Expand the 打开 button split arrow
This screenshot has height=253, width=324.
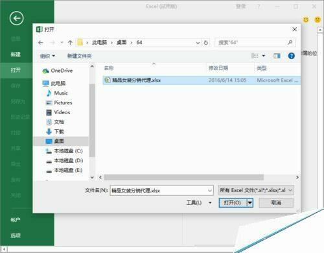coord(250,203)
